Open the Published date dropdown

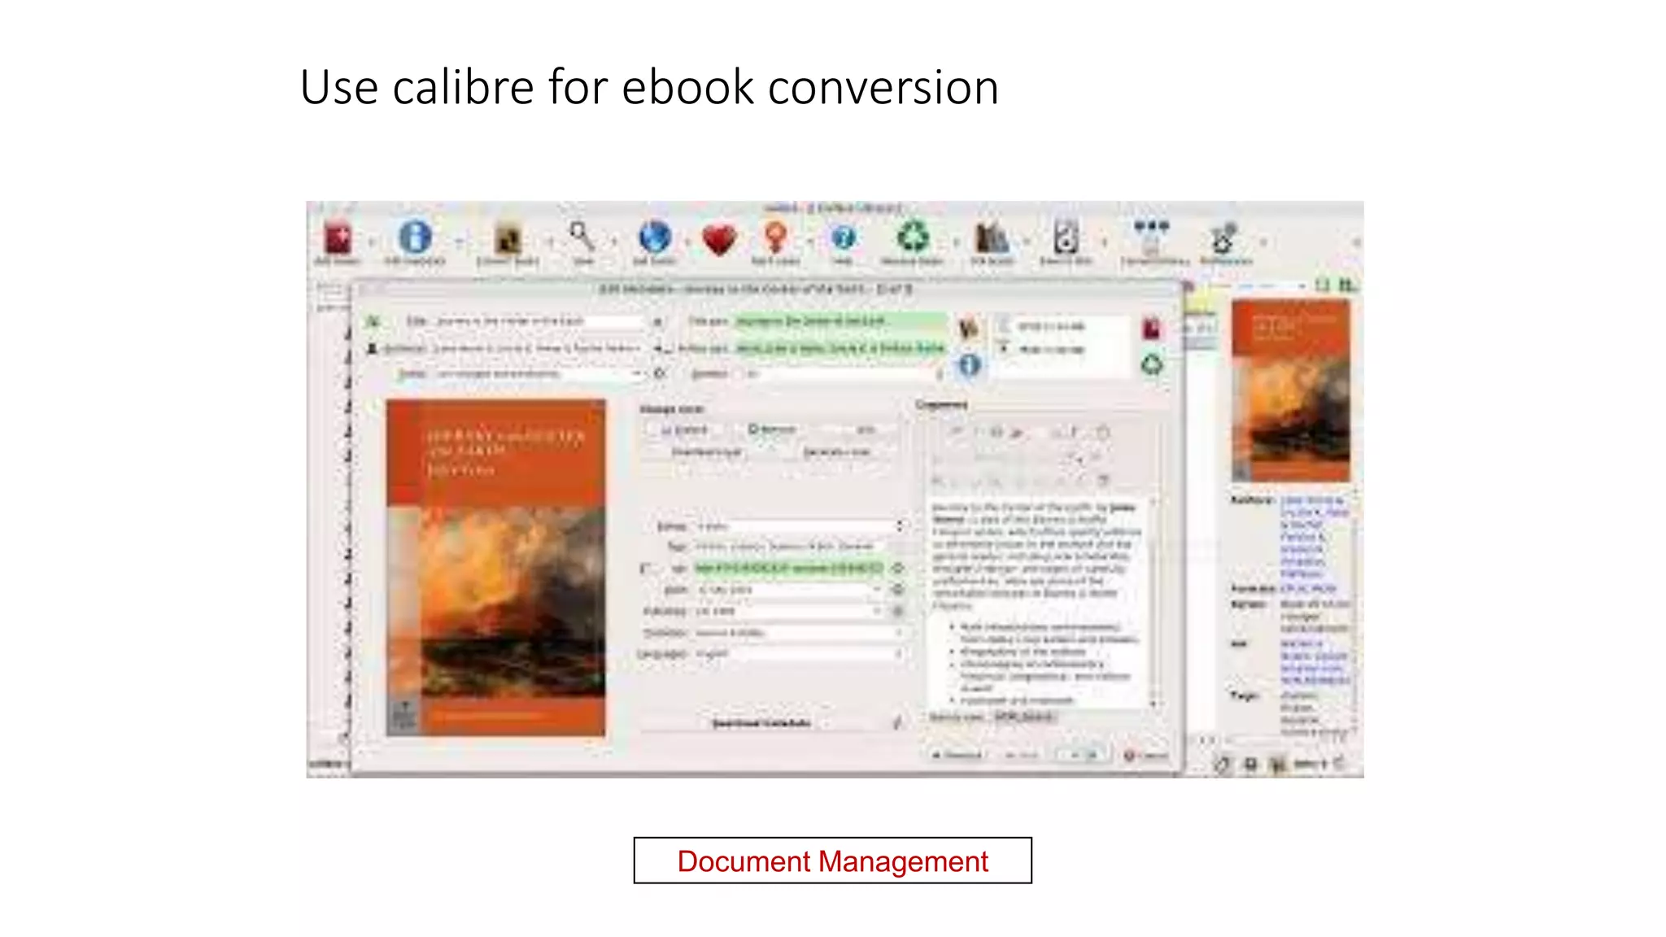(788, 611)
